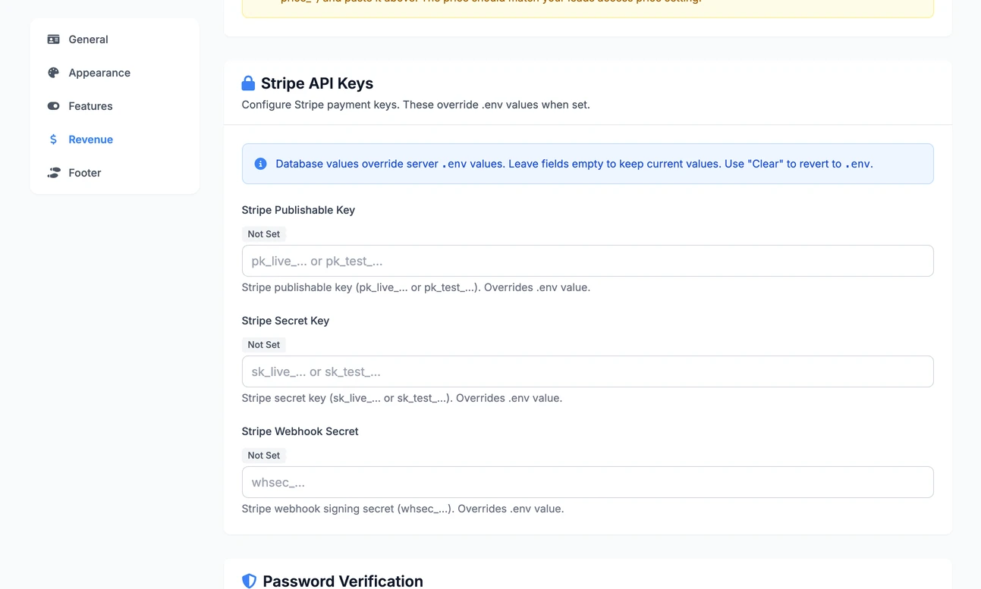Click Not Set badge under Webhook Secret

[264, 456]
